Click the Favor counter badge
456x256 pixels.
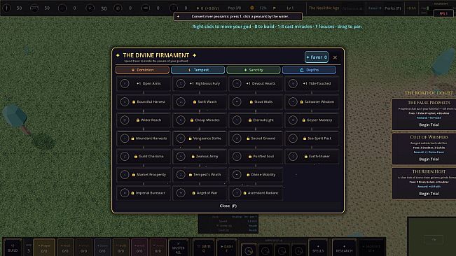(317, 57)
